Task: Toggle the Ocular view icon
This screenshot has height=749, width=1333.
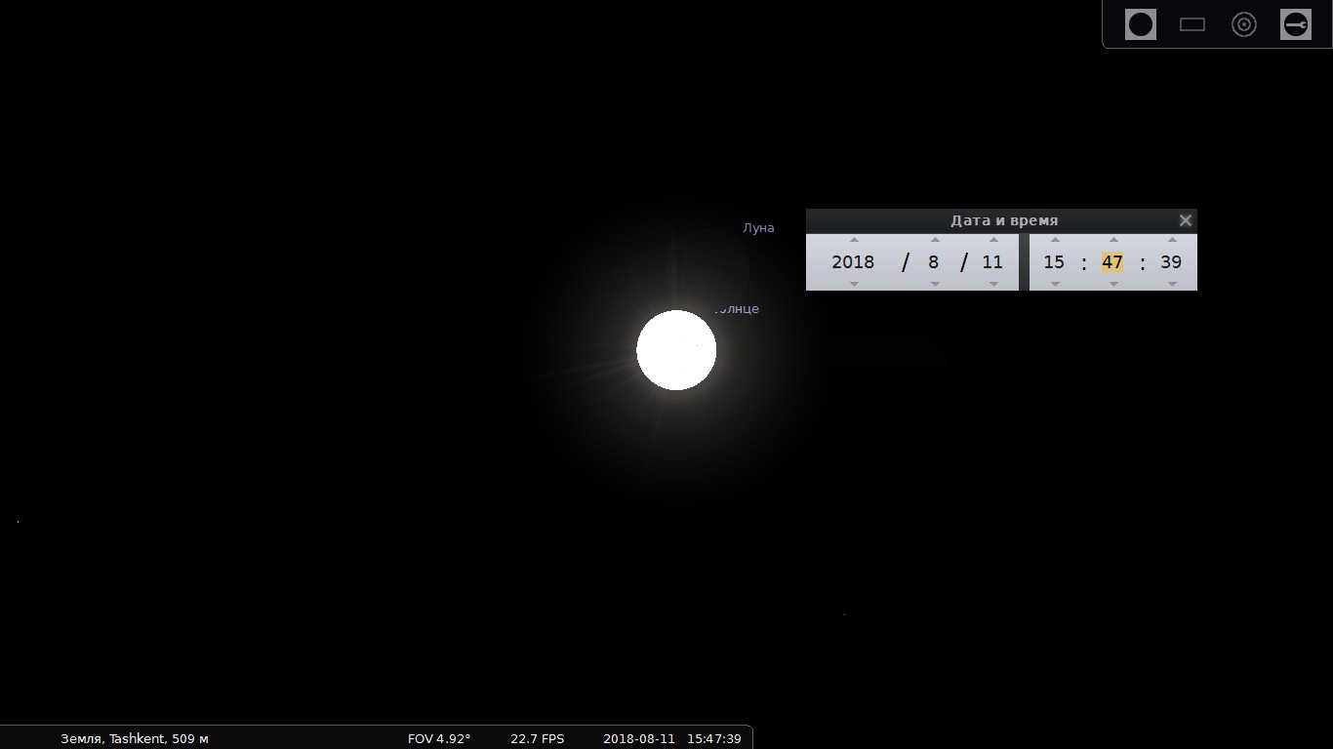Action: click(1140, 24)
